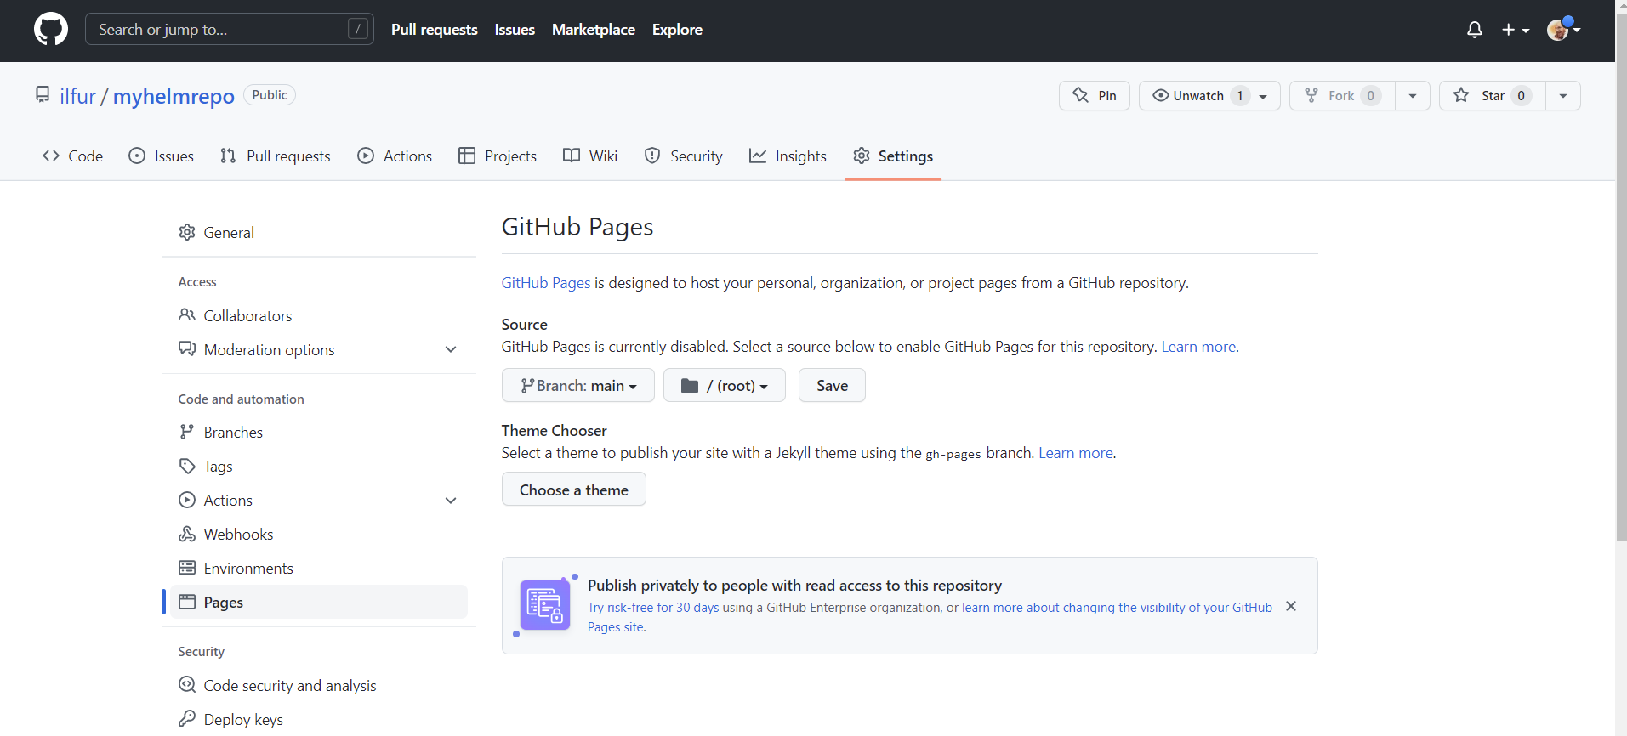Save the Pages source selection
Viewport: 1627px width, 736px height.
[x=832, y=385]
